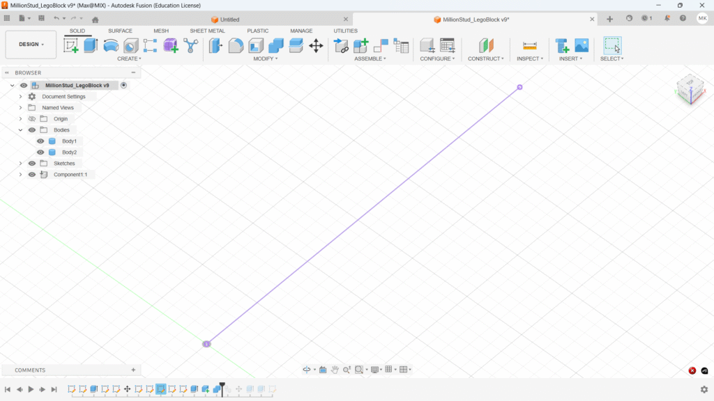The image size is (714, 401).
Task: Click the Pan hand icon
Action: click(335, 370)
